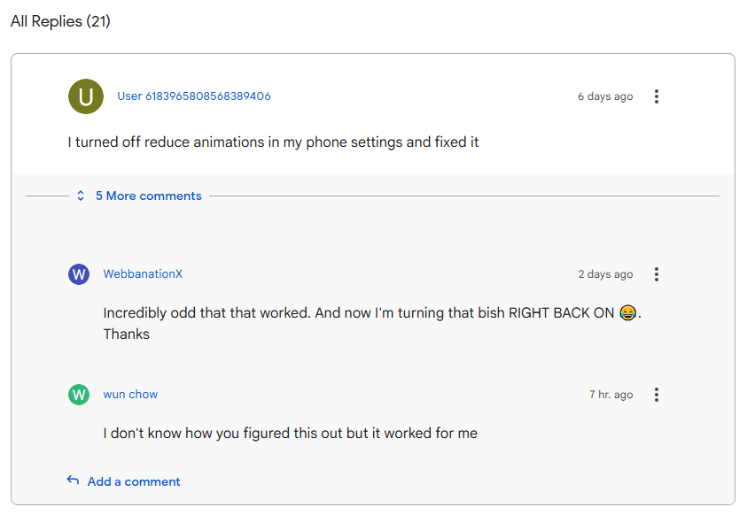747x515 pixels.
Task: Click the up-down chevron beside More comments
Action: tap(81, 196)
